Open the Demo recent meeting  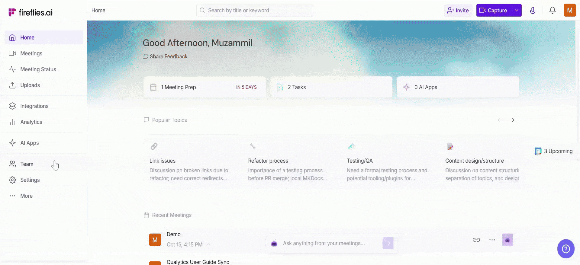174,234
